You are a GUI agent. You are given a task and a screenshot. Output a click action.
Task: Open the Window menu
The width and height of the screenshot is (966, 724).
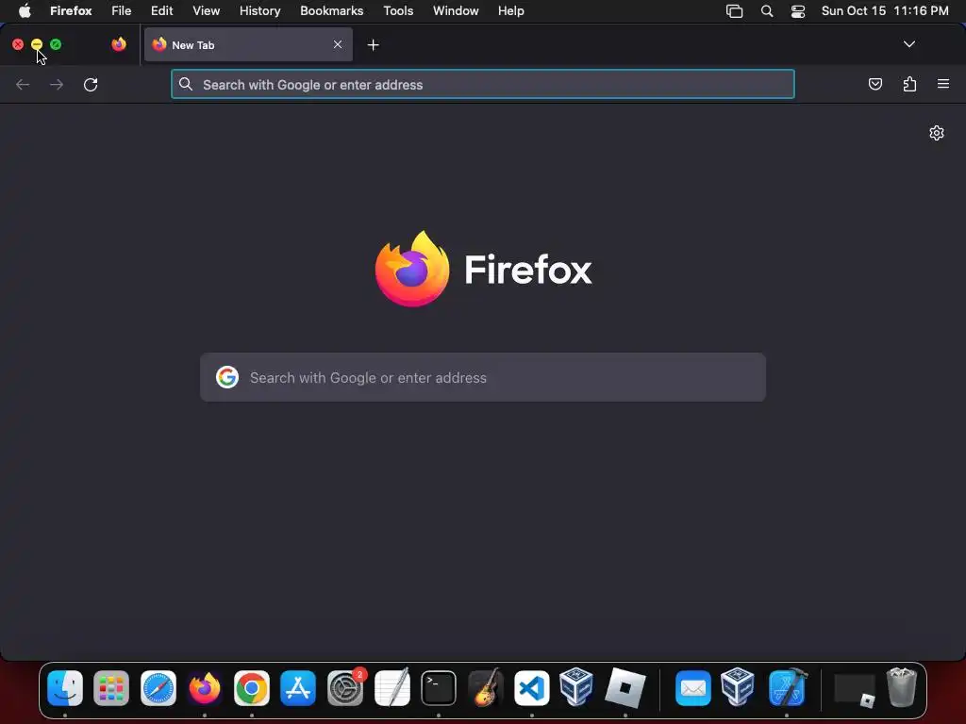point(456,11)
